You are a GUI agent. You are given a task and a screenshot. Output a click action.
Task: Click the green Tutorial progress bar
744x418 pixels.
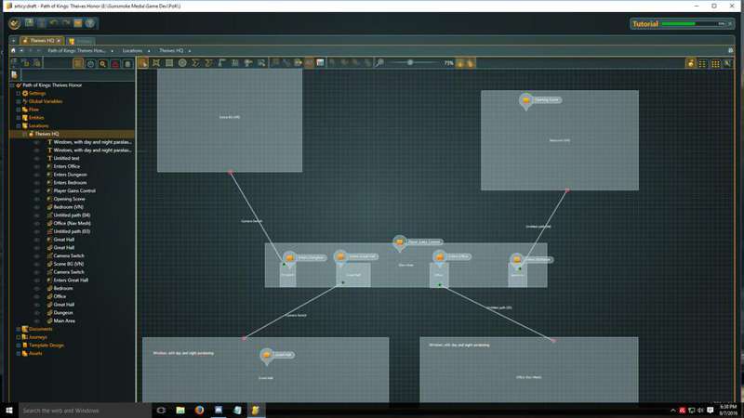(x=678, y=24)
